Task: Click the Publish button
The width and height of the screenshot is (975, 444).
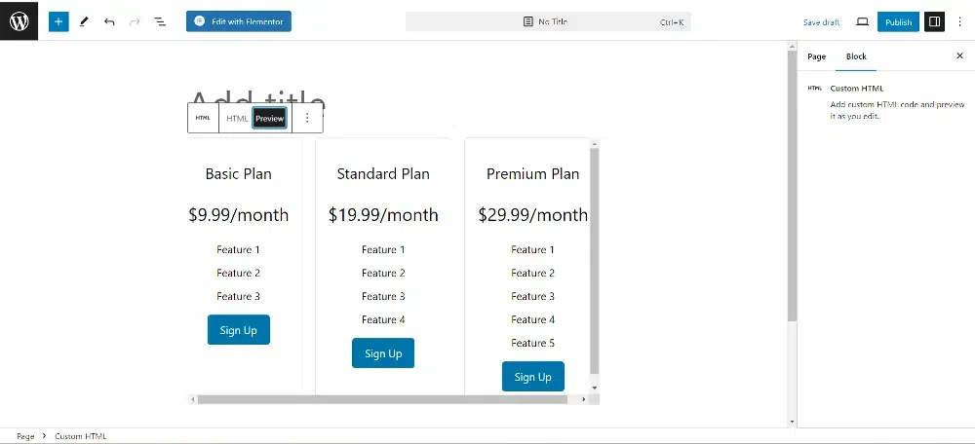Action: pyautogui.click(x=898, y=21)
